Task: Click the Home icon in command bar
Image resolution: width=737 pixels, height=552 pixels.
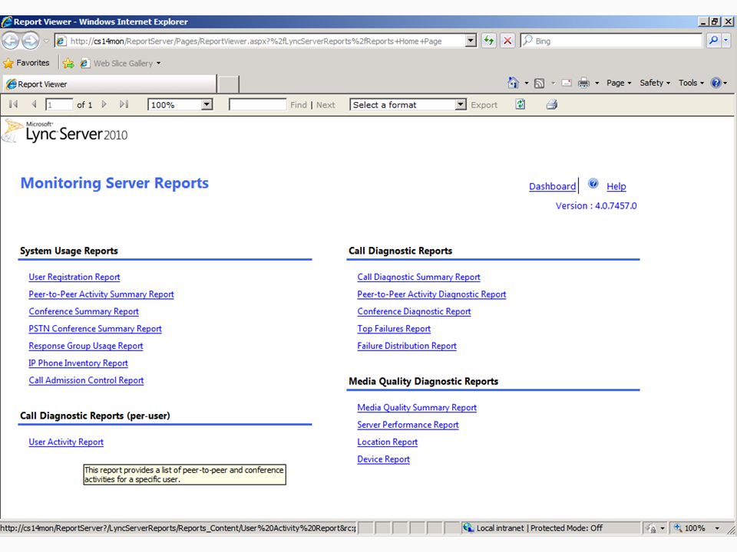Action: (514, 83)
